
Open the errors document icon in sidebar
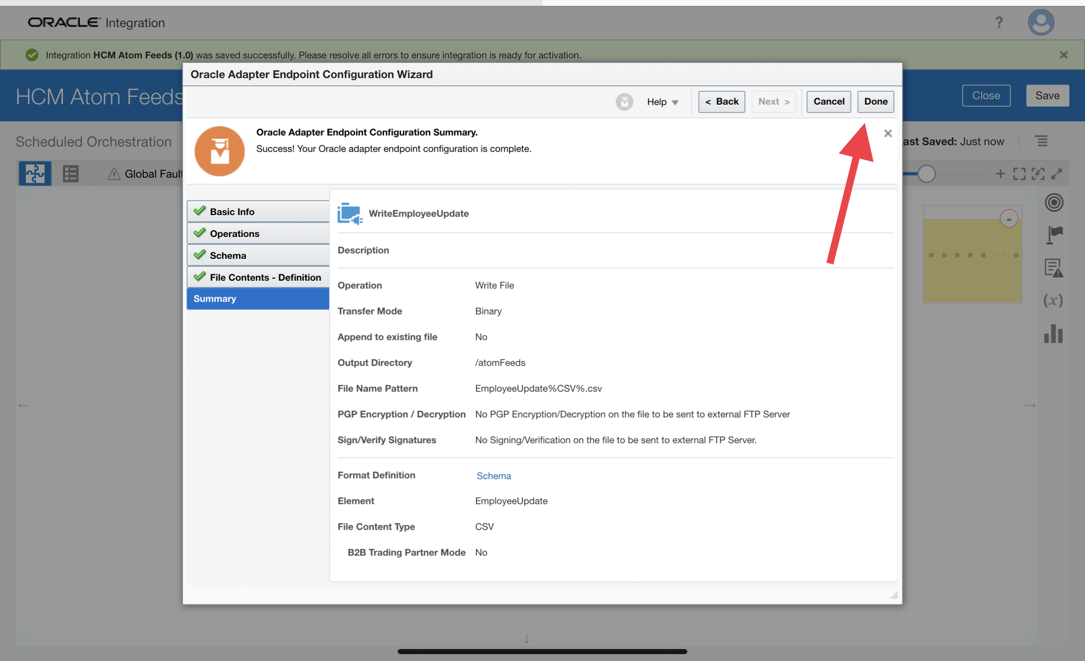point(1053,268)
